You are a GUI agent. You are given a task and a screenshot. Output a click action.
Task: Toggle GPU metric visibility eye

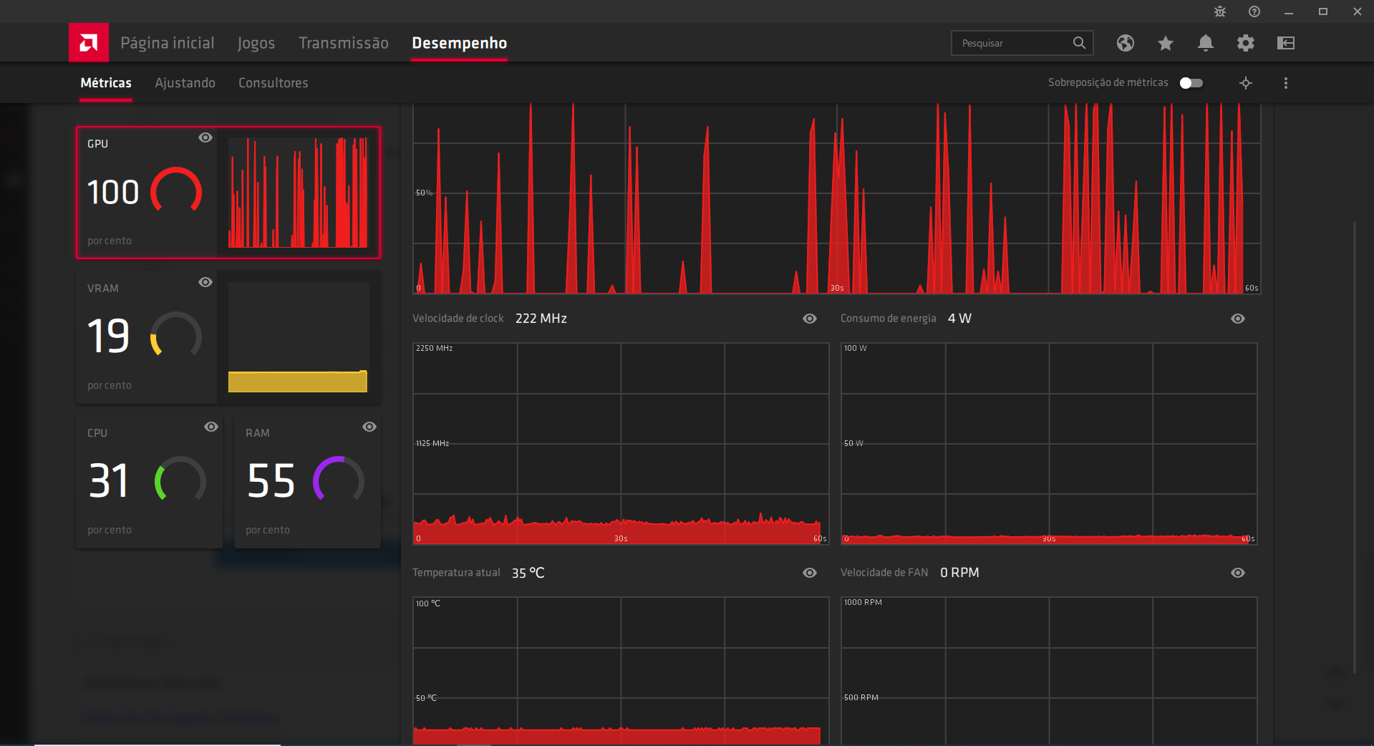click(x=205, y=137)
